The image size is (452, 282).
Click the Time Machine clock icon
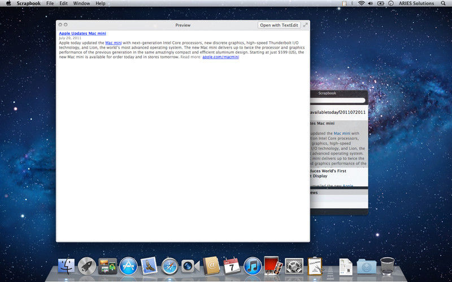(x=391, y=3)
